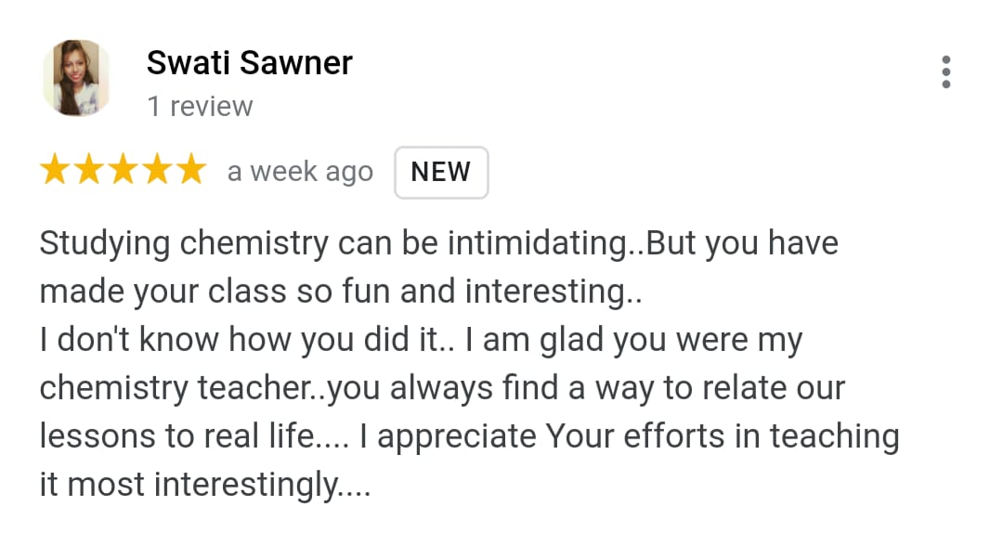Click the third gold rating star

[x=123, y=171]
